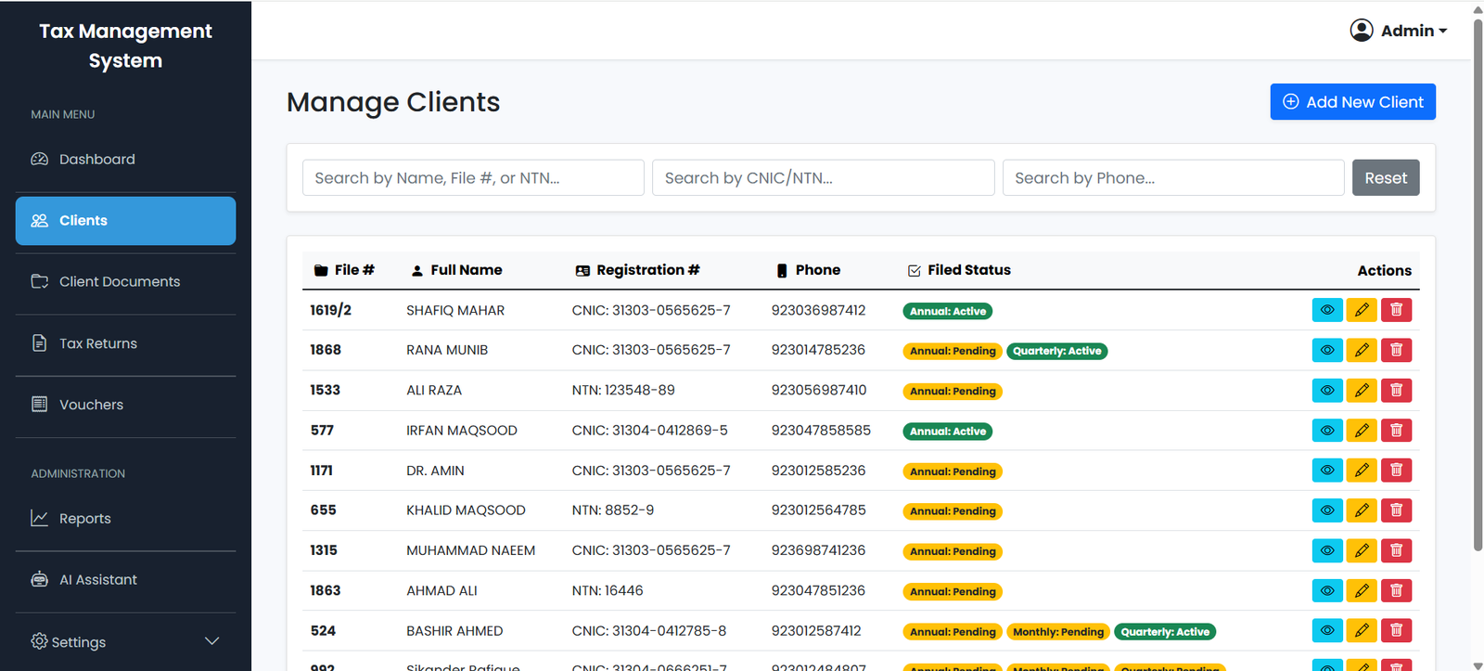
Task: Open the Admin account dropdown
Action: (1399, 31)
